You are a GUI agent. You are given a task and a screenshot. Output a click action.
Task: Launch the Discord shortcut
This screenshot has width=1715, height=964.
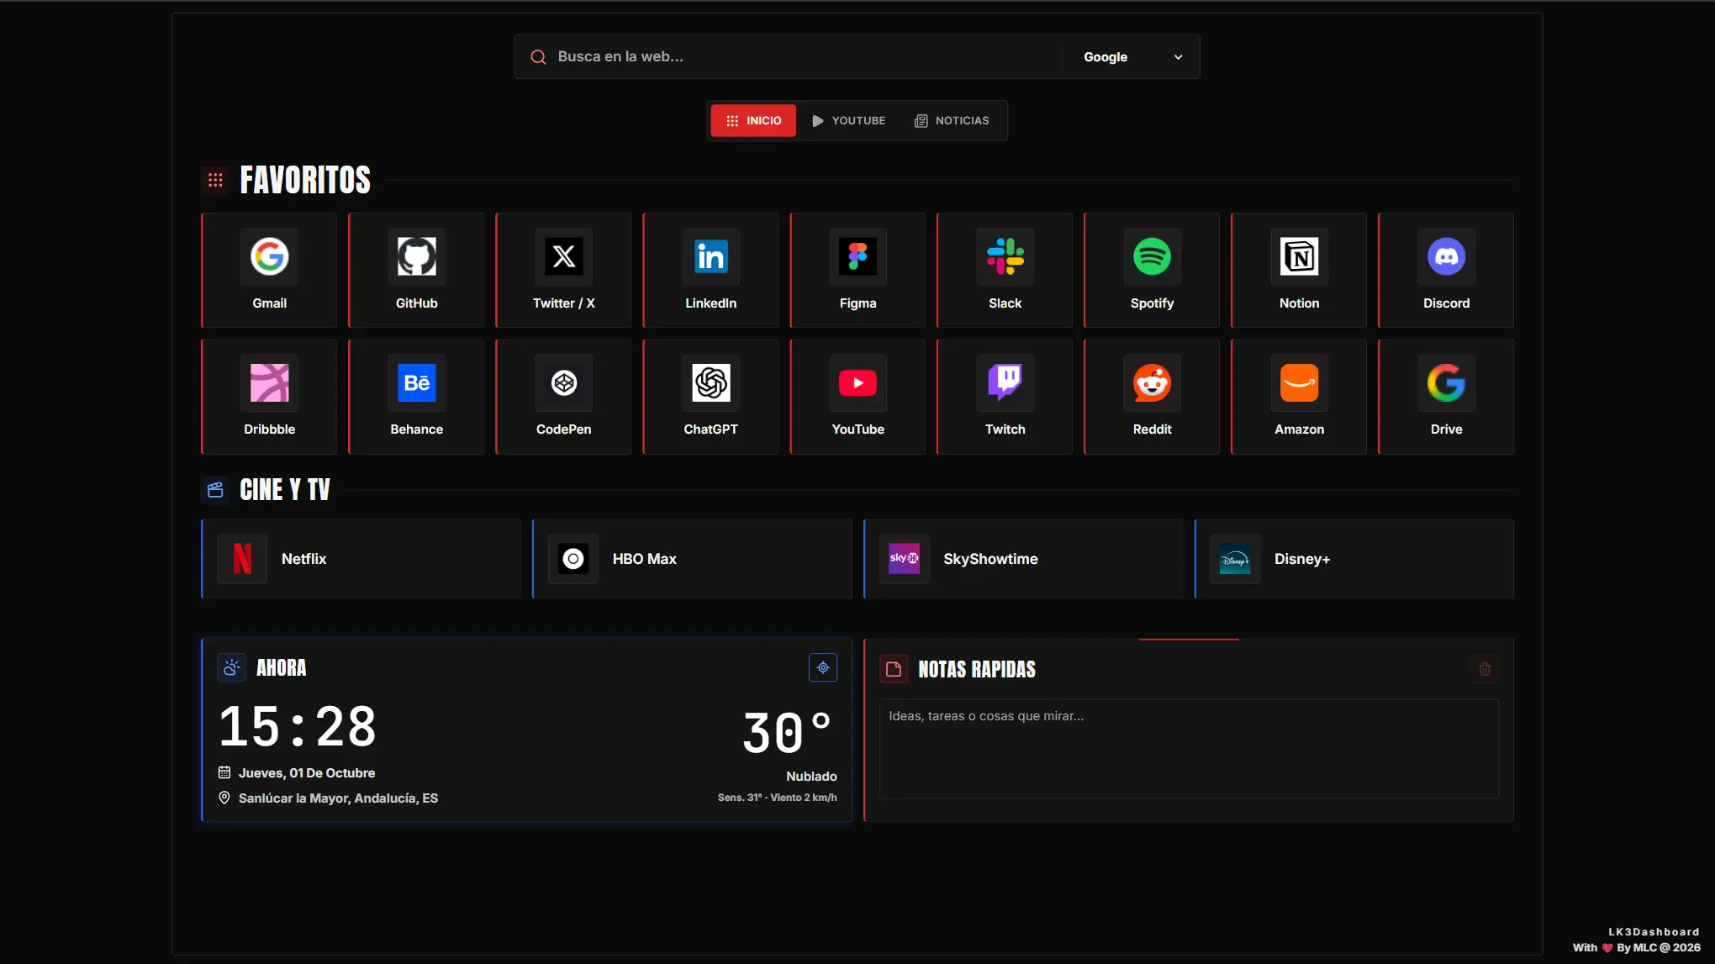click(x=1446, y=270)
